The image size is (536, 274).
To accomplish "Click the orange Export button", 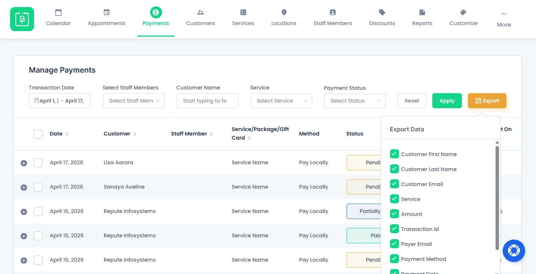I will 487,101.
